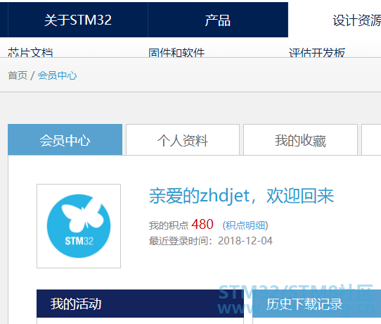Go to 评估开发板 section
381x324 pixels.
(317, 52)
